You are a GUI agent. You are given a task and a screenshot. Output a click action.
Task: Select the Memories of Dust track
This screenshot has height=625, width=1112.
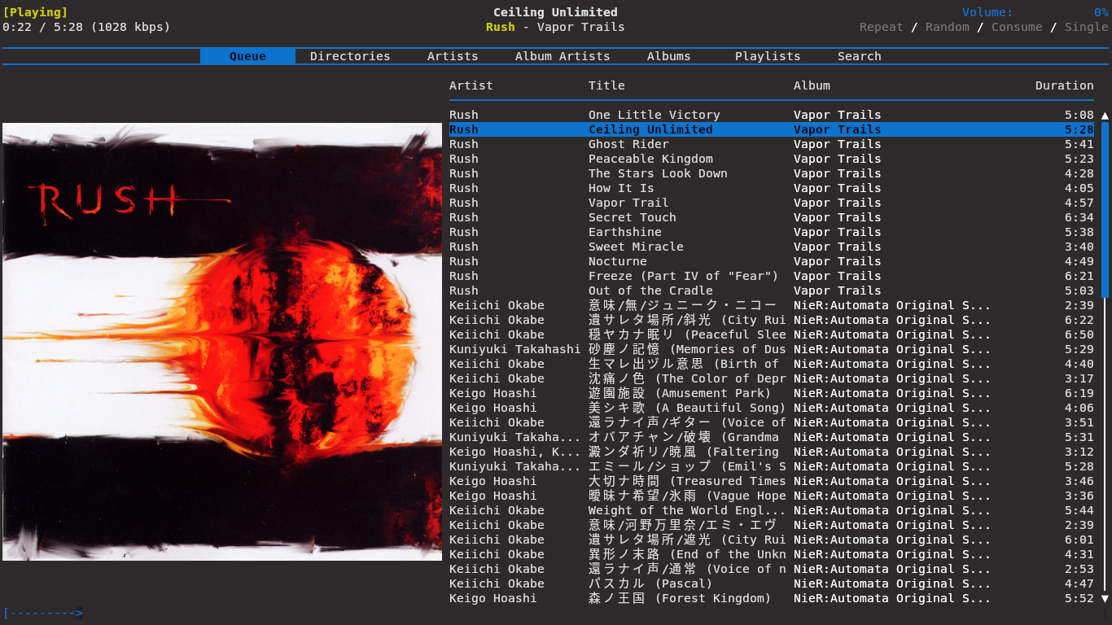point(772,349)
